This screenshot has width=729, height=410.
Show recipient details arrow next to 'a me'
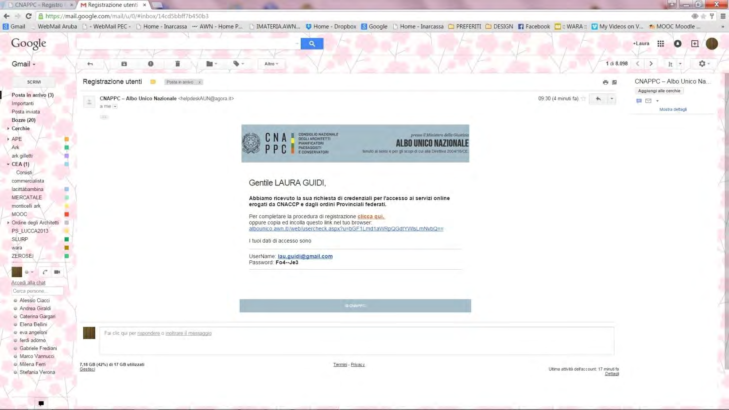coord(115,106)
